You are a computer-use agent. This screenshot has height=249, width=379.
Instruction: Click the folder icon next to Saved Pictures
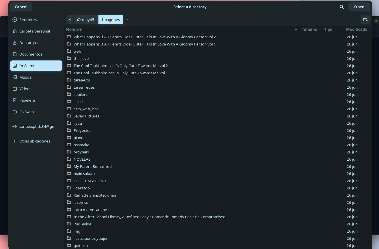click(69, 116)
